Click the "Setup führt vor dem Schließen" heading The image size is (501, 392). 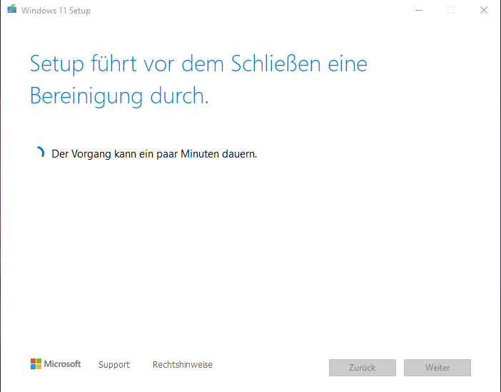pyautogui.click(x=198, y=79)
